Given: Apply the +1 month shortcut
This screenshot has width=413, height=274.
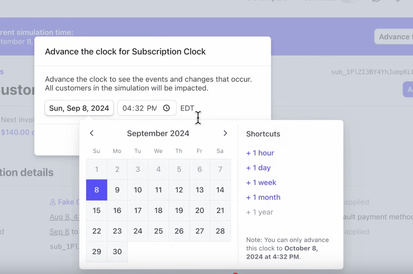Looking at the screenshot, I should (263, 197).
